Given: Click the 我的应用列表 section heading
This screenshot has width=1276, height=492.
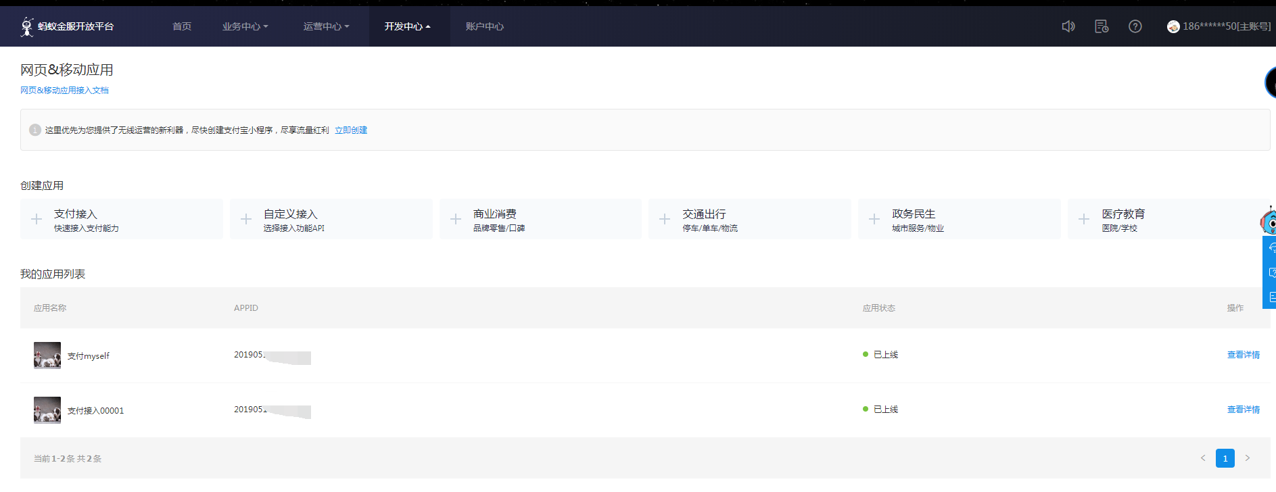Looking at the screenshot, I should pos(53,274).
